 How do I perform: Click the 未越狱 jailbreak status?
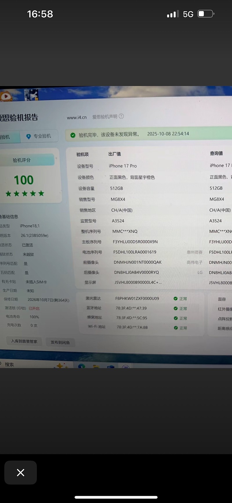[28, 254]
